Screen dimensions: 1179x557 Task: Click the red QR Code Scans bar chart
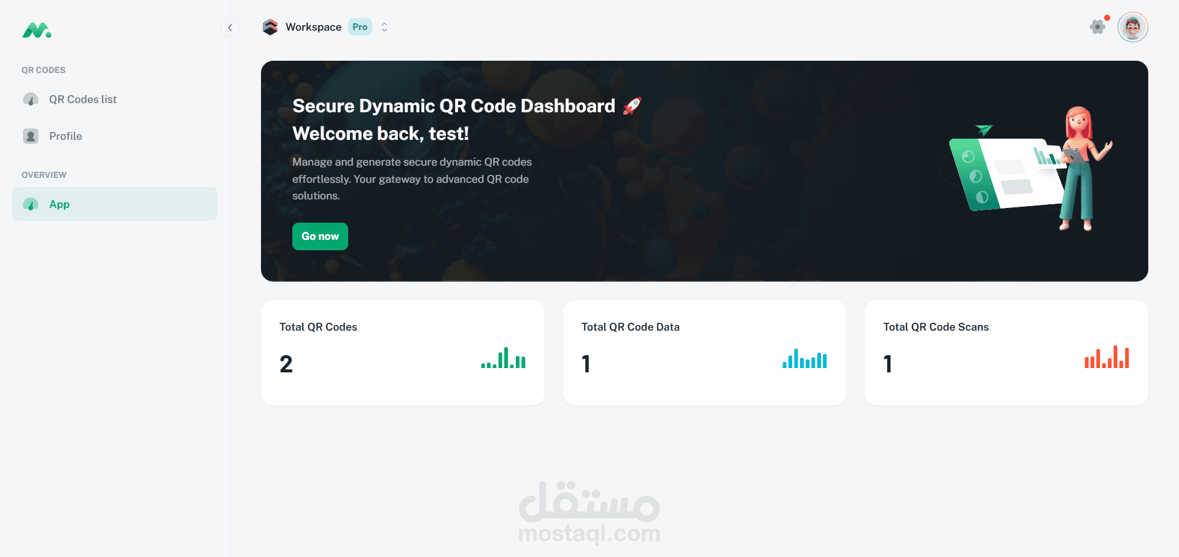tap(1107, 357)
